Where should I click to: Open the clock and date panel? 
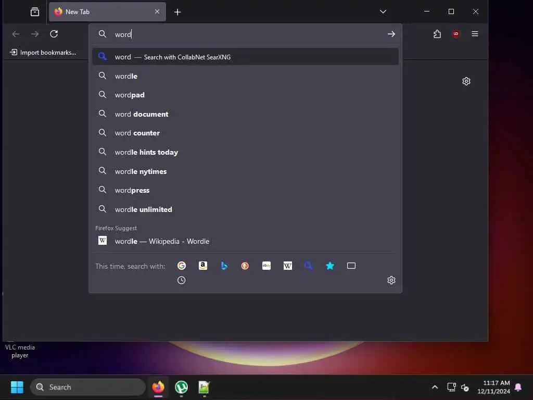coord(493,387)
